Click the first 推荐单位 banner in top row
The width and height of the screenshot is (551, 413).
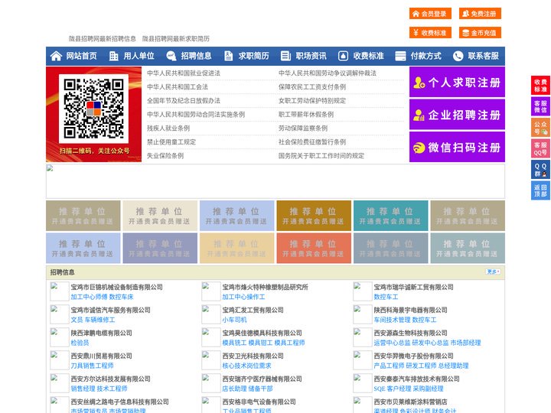pyautogui.click(x=83, y=216)
